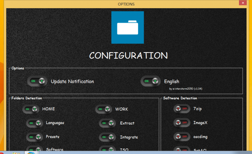Switch off the Integrate folder toggle
Viewport: 252px width, 154px height.
[107, 137]
